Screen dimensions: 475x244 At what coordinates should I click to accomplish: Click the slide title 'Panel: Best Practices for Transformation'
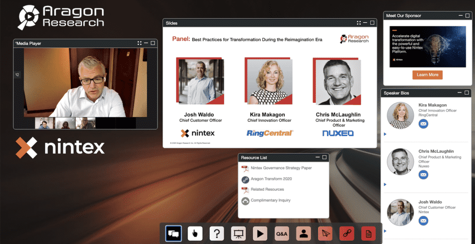point(247,39)
